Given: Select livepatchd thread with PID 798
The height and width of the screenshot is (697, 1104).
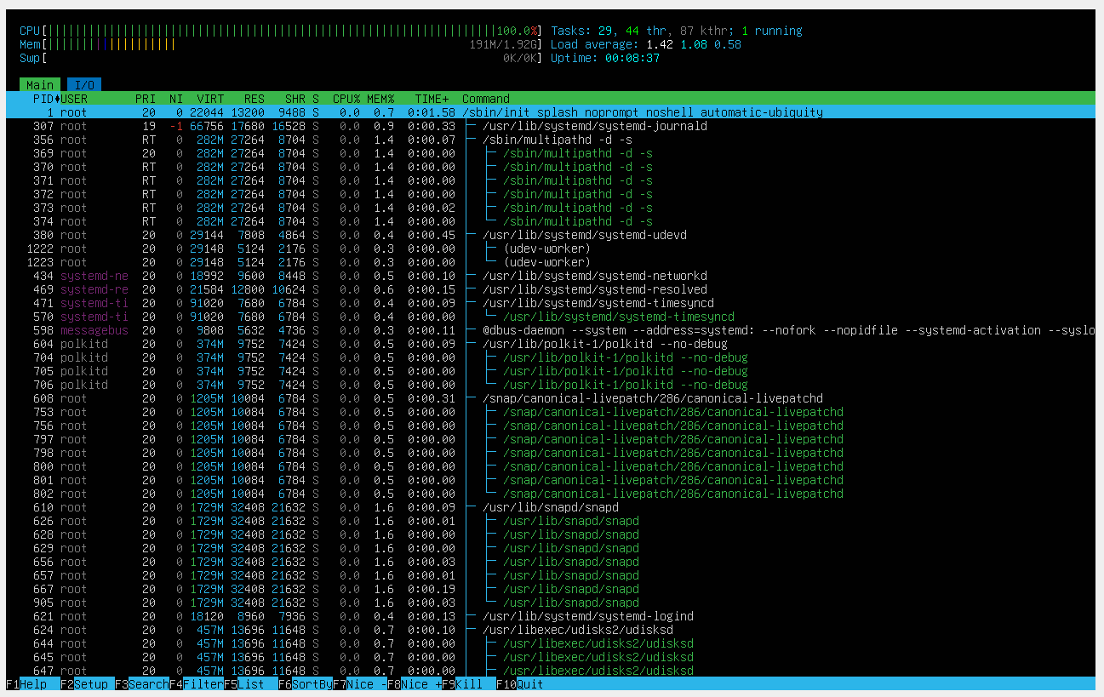Looking at the screenshot, I should tap(551, 453).
